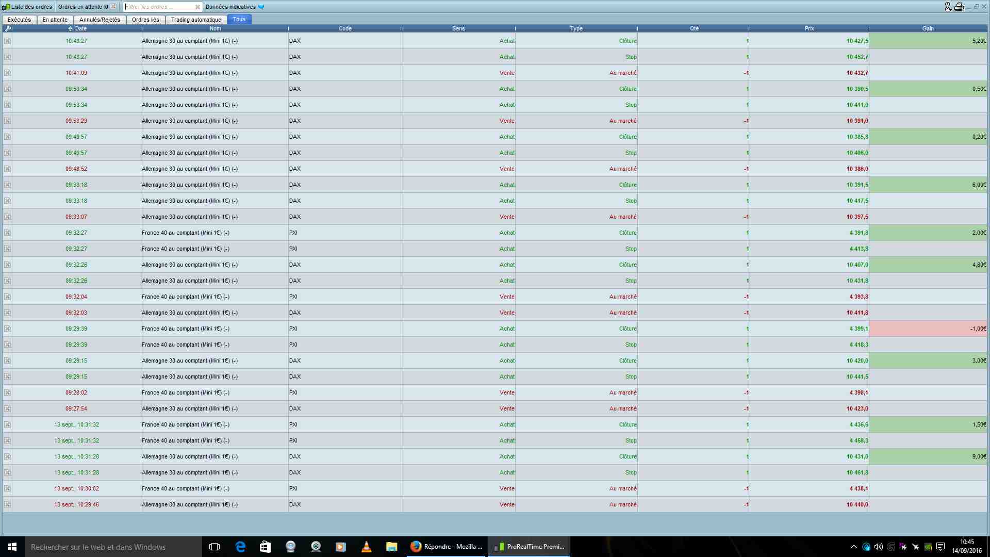Select the En attente tab
Image resolution: width=990 pixels, height=557 pixels.
click(55, 20)
